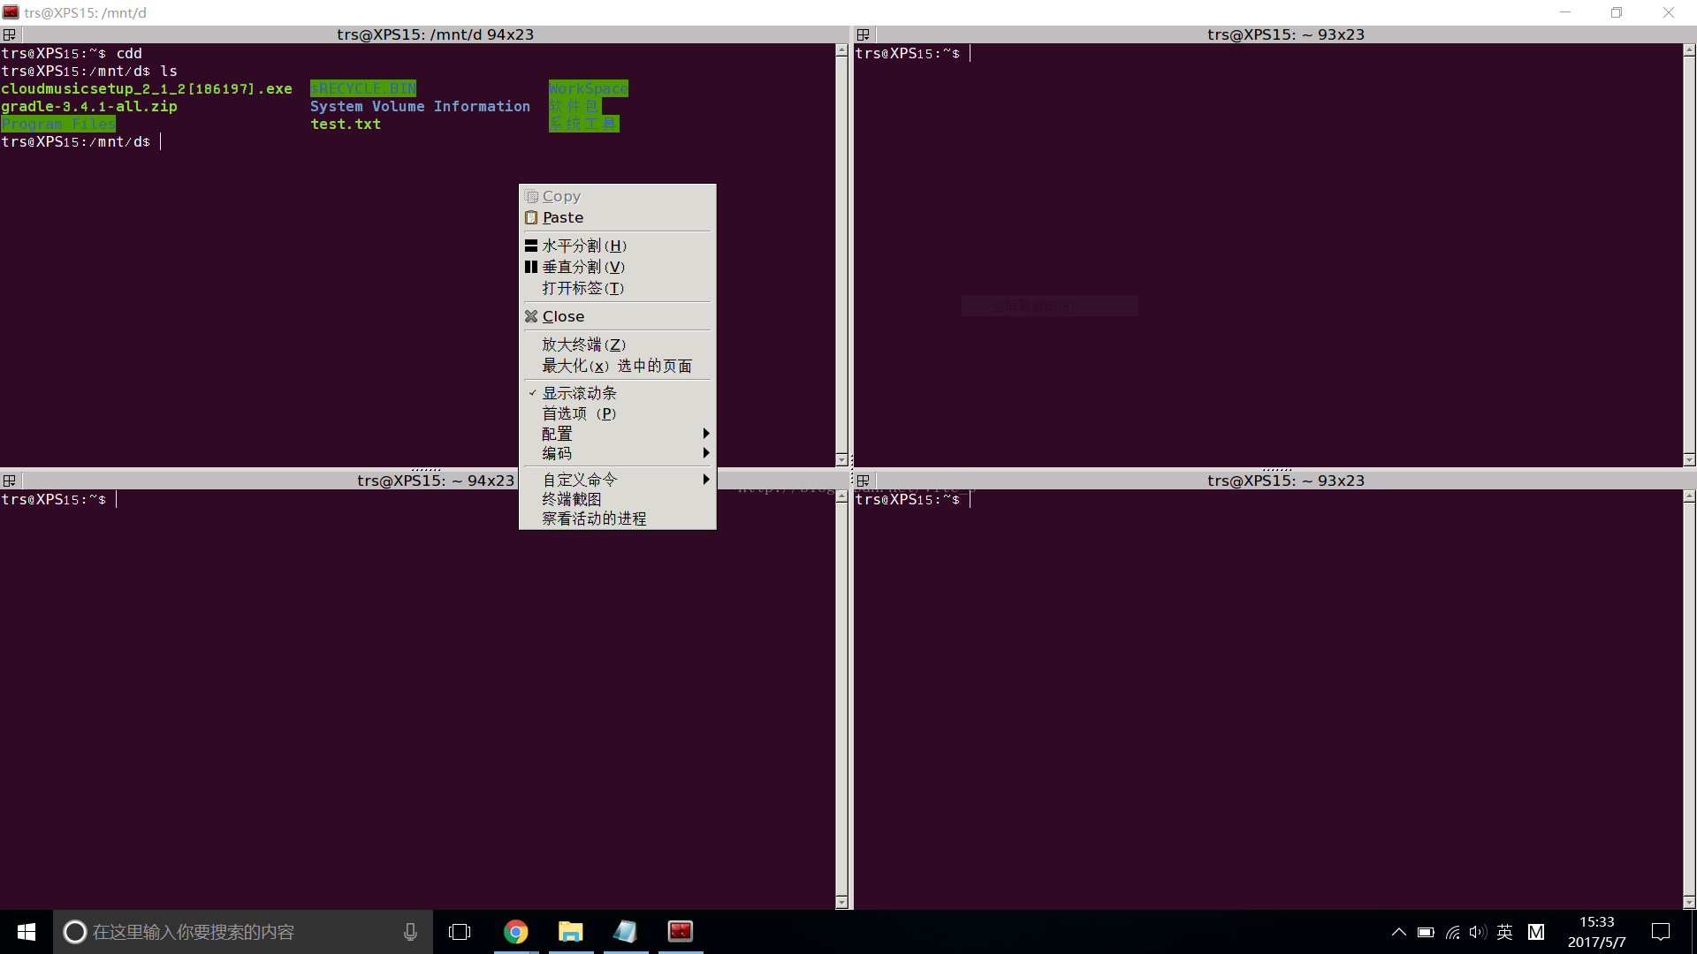Click the WorkSpace folder name
This screenshot has width=1697, height=954.
(588, 89)
